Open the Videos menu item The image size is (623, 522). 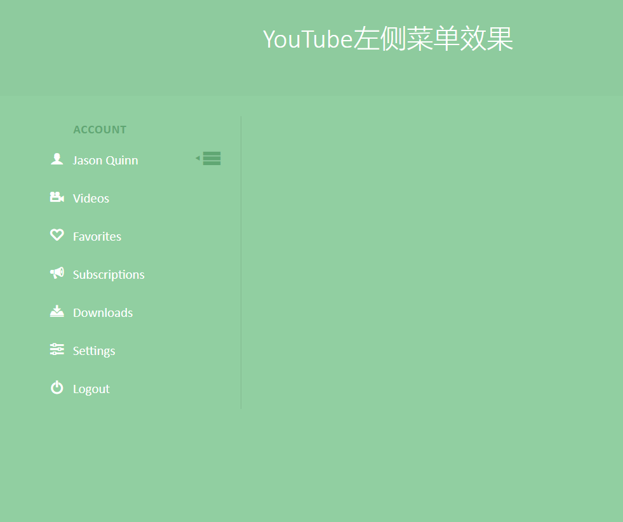(91, 198)
